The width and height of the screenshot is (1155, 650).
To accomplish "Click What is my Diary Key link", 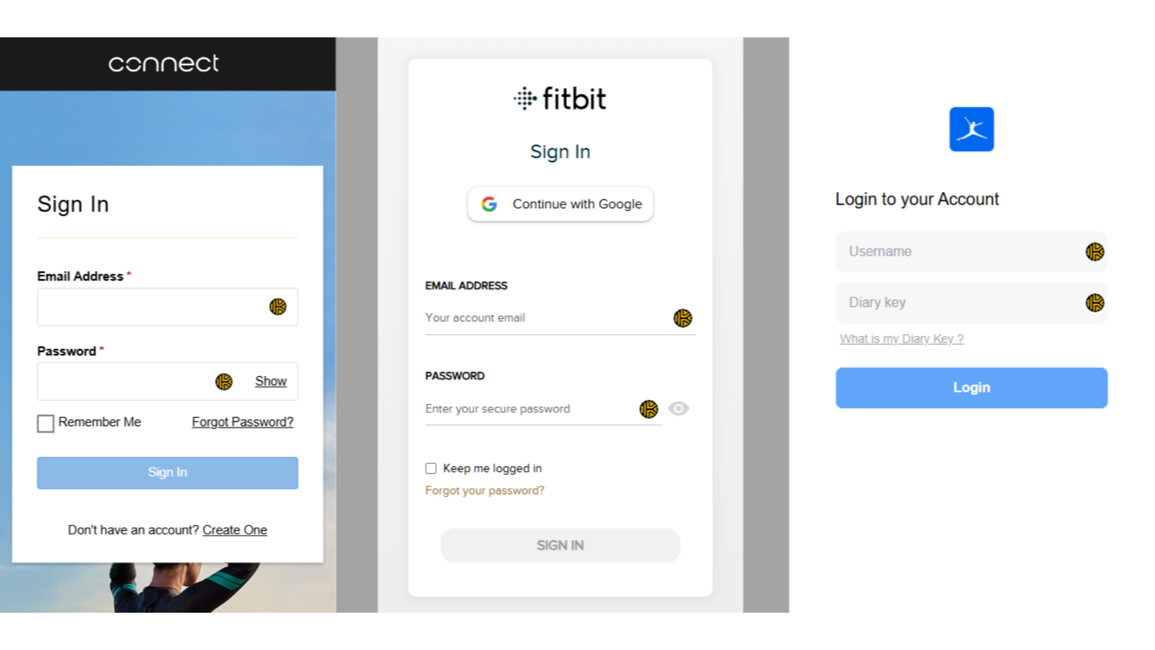I will pos(901,339).
